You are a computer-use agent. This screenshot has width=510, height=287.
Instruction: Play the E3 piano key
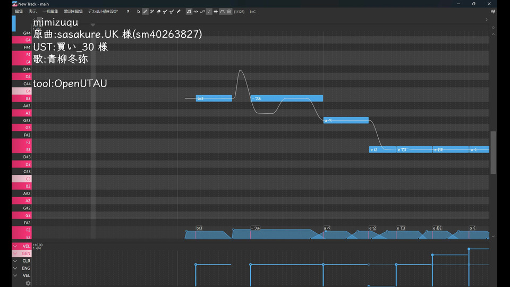click(21, 150)
